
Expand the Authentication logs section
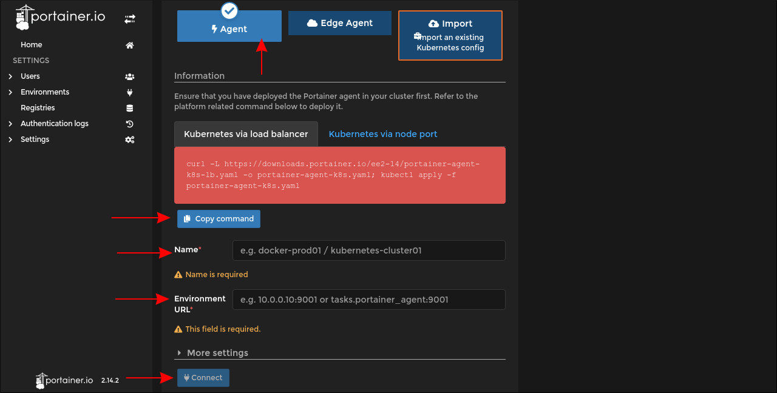point(10,124)
